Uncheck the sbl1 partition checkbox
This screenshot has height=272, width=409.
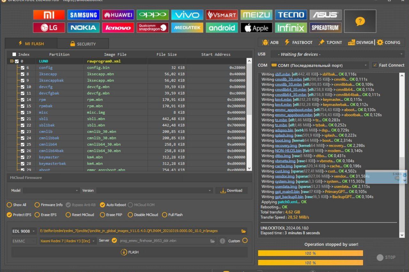22,119
